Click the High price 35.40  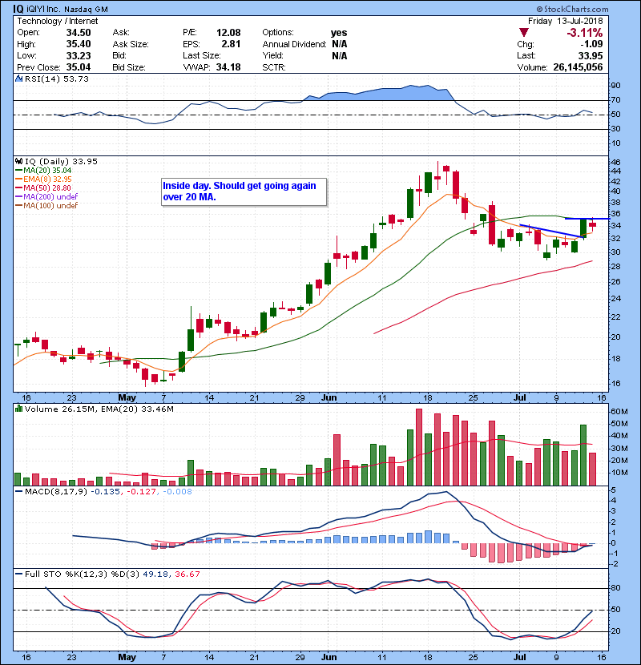point(79,44)
